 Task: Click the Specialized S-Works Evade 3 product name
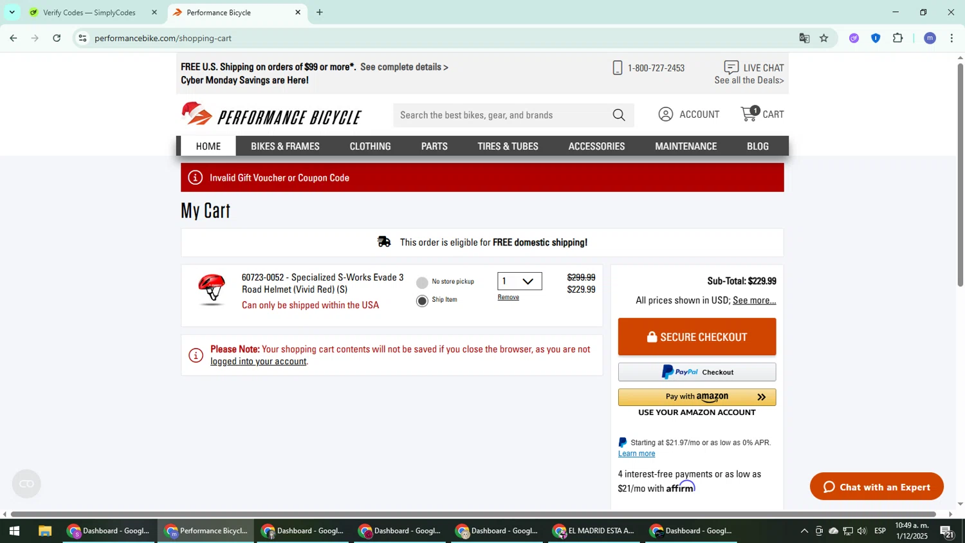coord(322,283)
